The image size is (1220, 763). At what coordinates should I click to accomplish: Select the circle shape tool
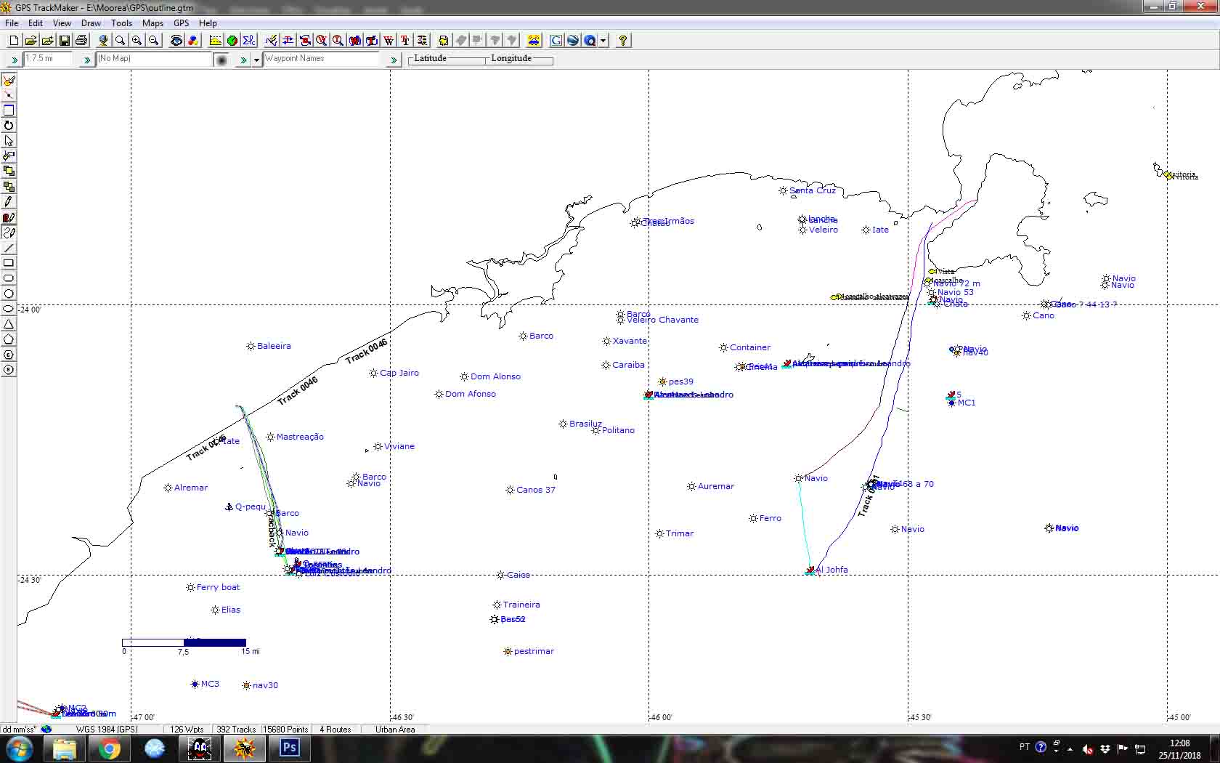click(x=9, y=294)
